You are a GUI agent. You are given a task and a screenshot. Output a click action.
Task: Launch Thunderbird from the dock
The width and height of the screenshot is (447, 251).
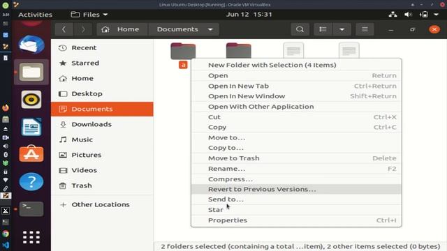(31, 45)
